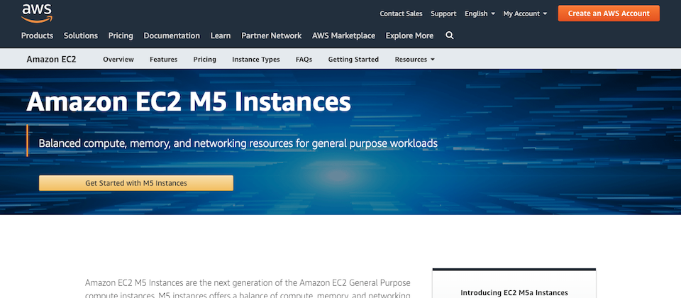Open Products menu
Screen dimensions: 681x298
(x=37, y=35)
